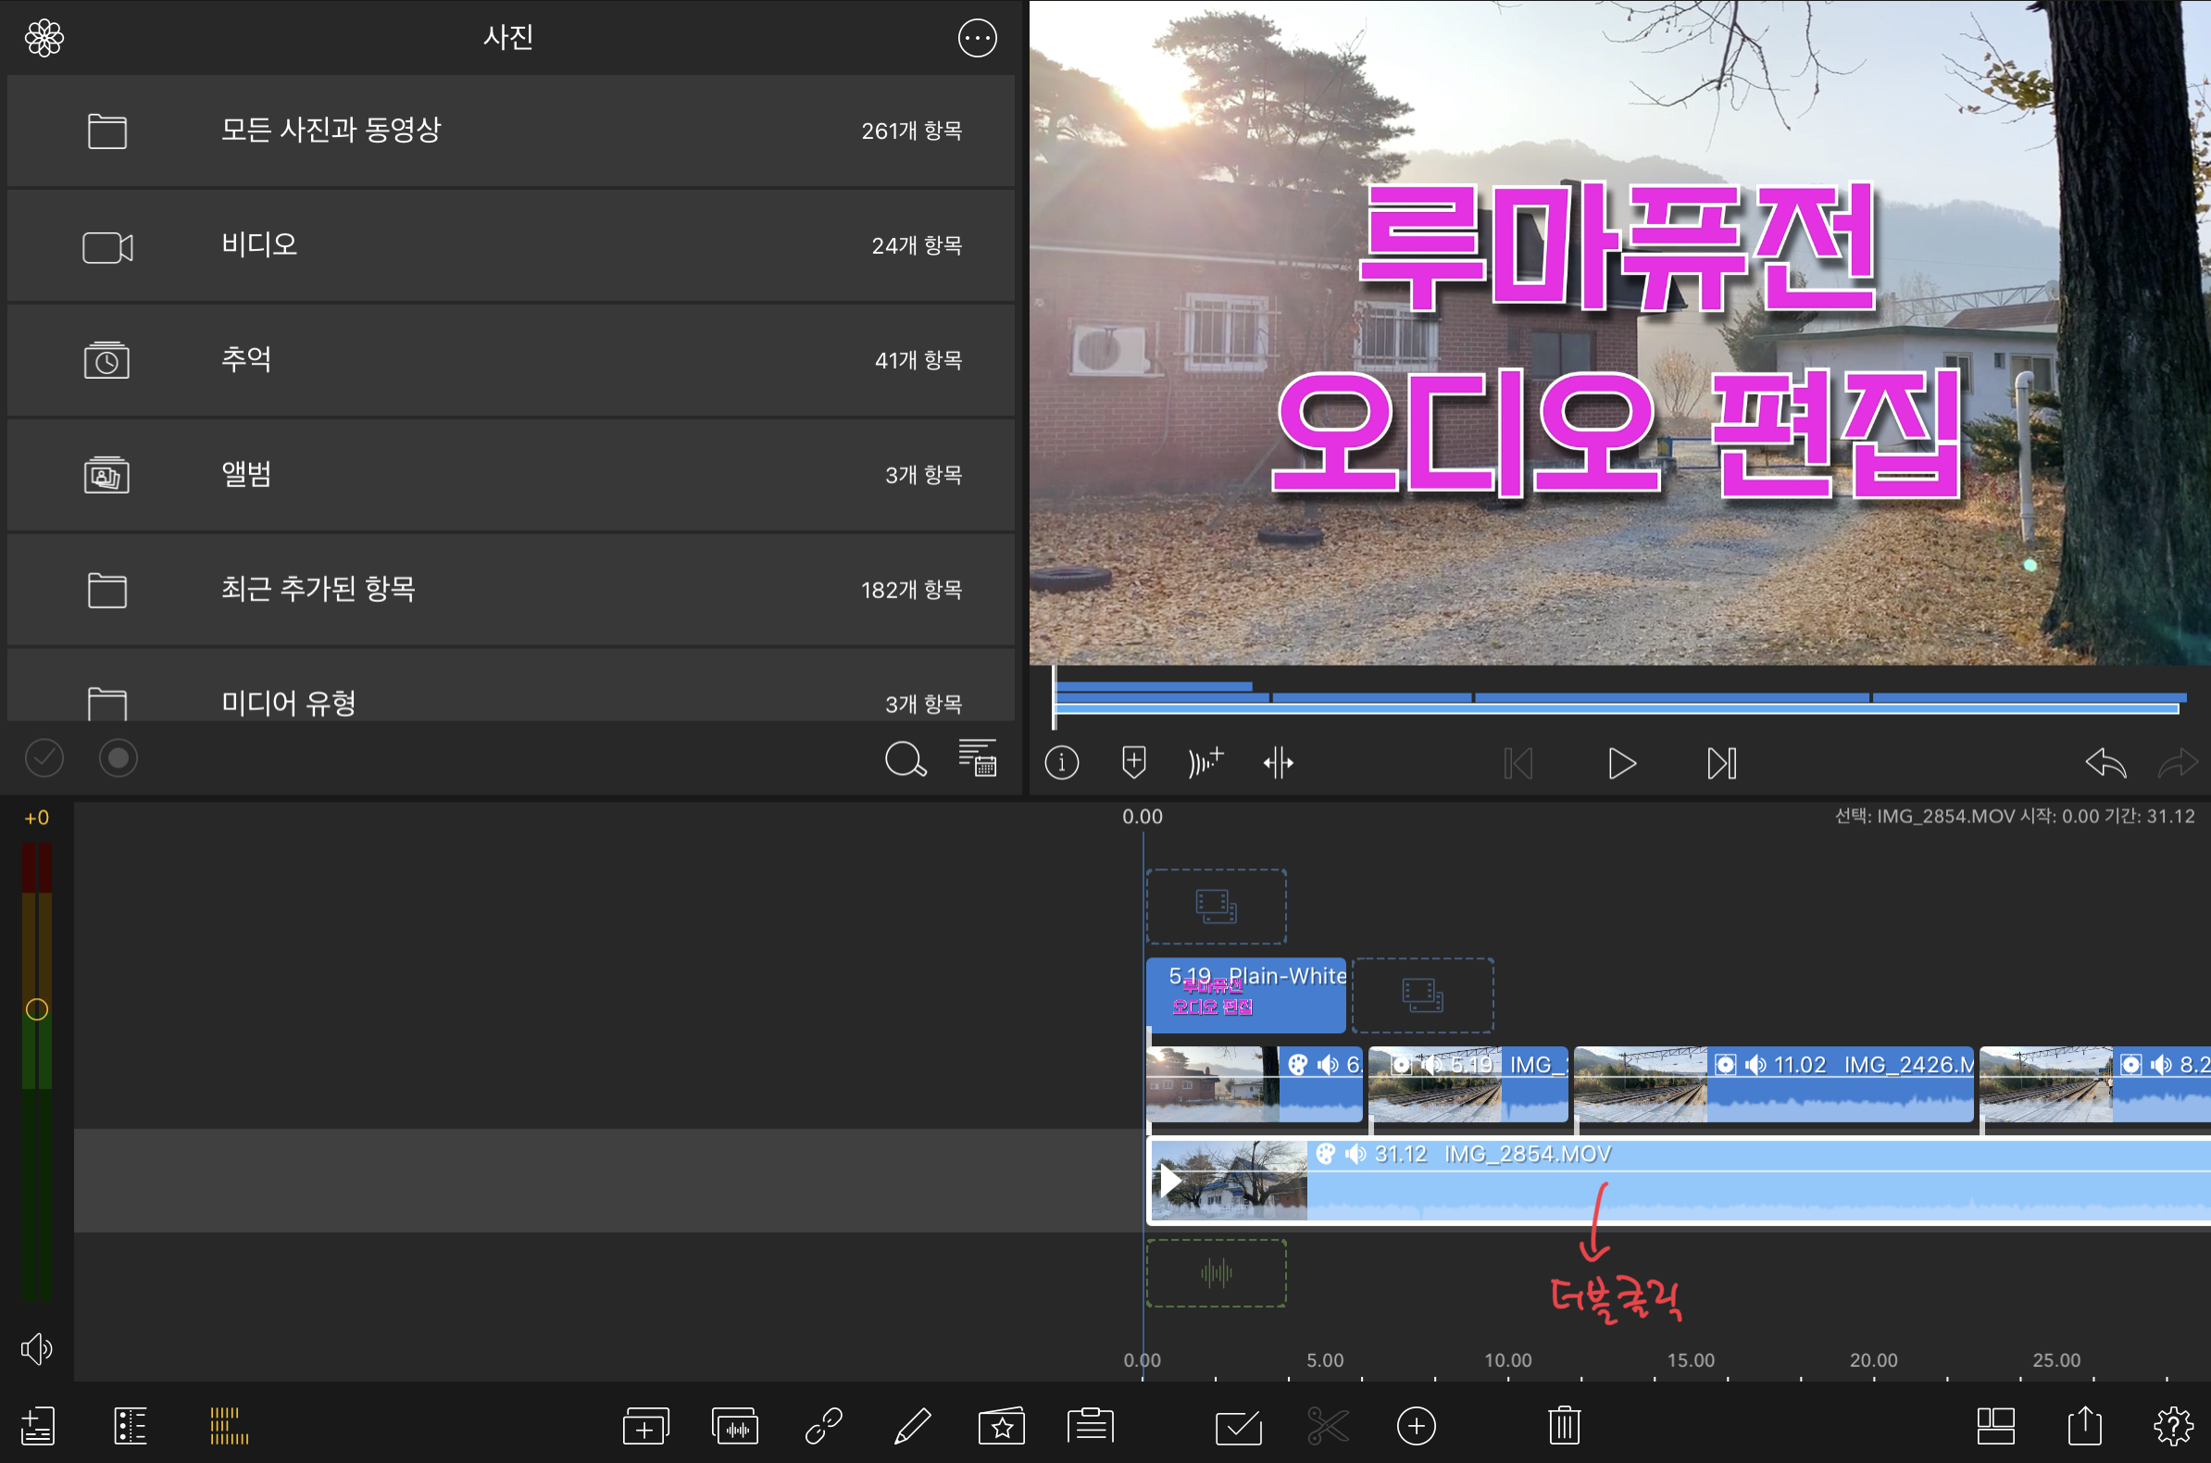
Task: Open 최근 추가된 항목 folder
Action: coord(510,590)
